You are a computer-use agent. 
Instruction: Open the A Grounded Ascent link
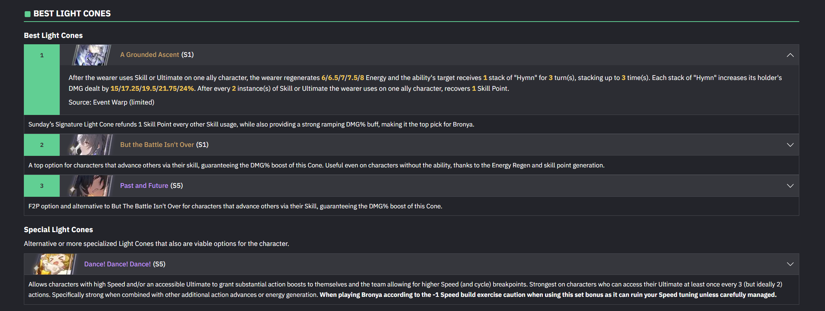pos(149,55)
